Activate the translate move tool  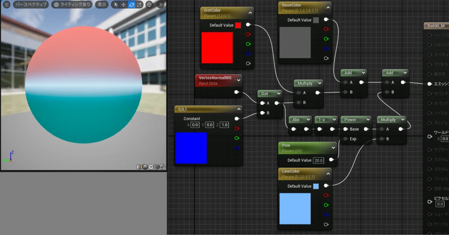point(123,4)
